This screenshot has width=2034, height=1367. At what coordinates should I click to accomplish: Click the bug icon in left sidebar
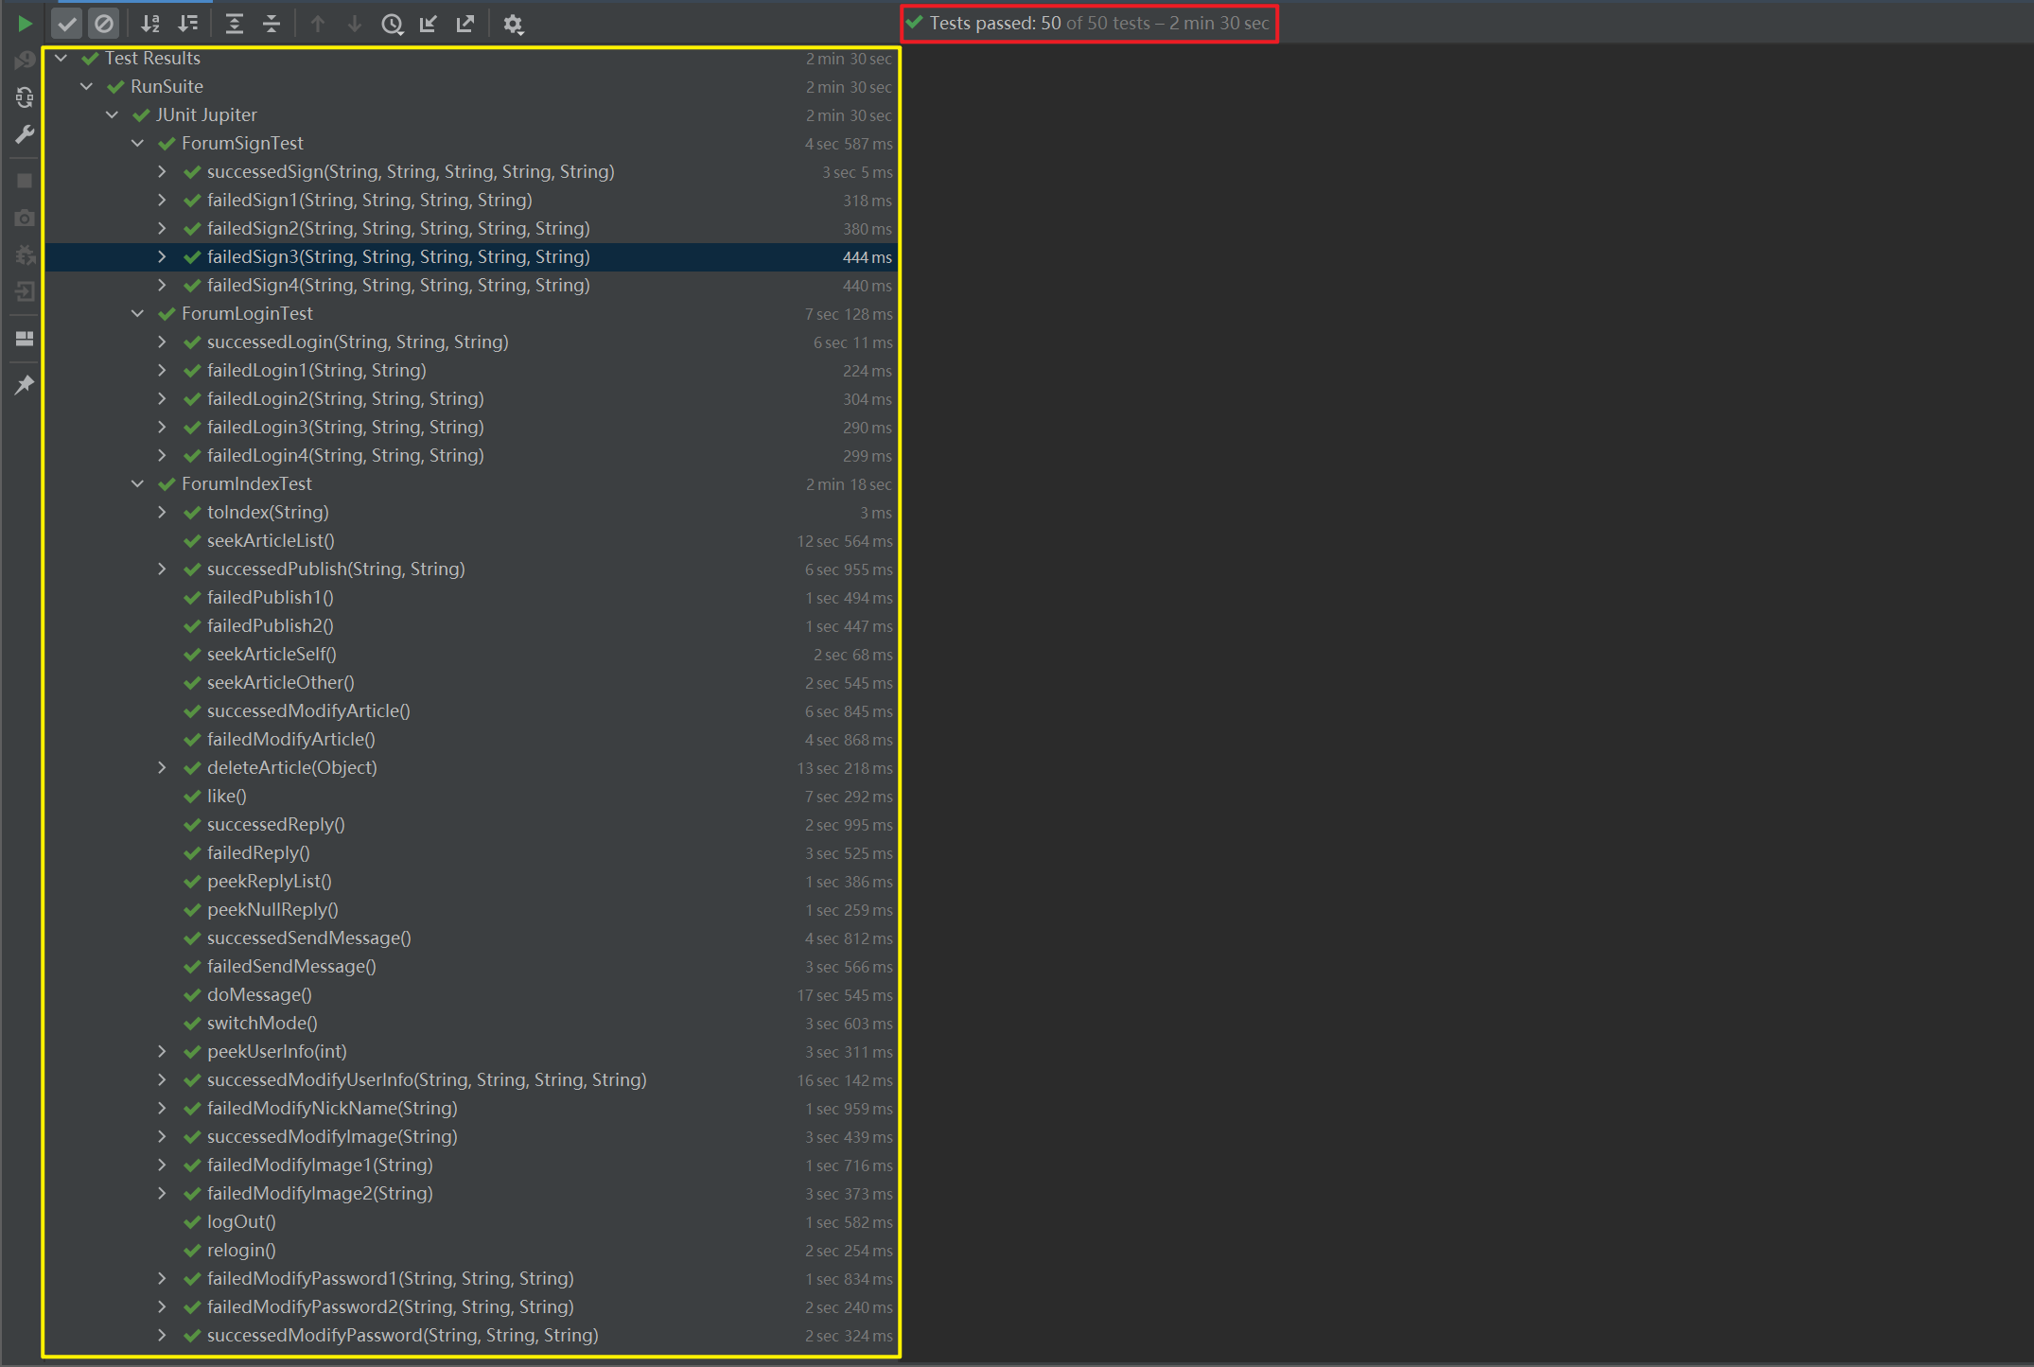click(x=25, y=254)
